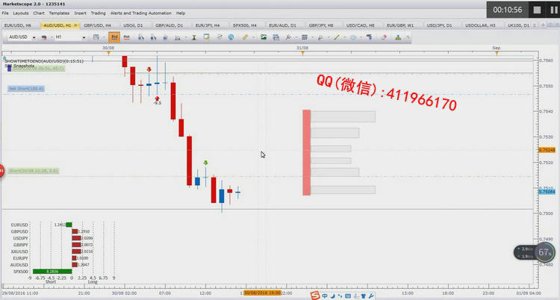560x300 pixels.
Task: Switch to the EUR/AUD, D1 chart tab
Action: 282,25
